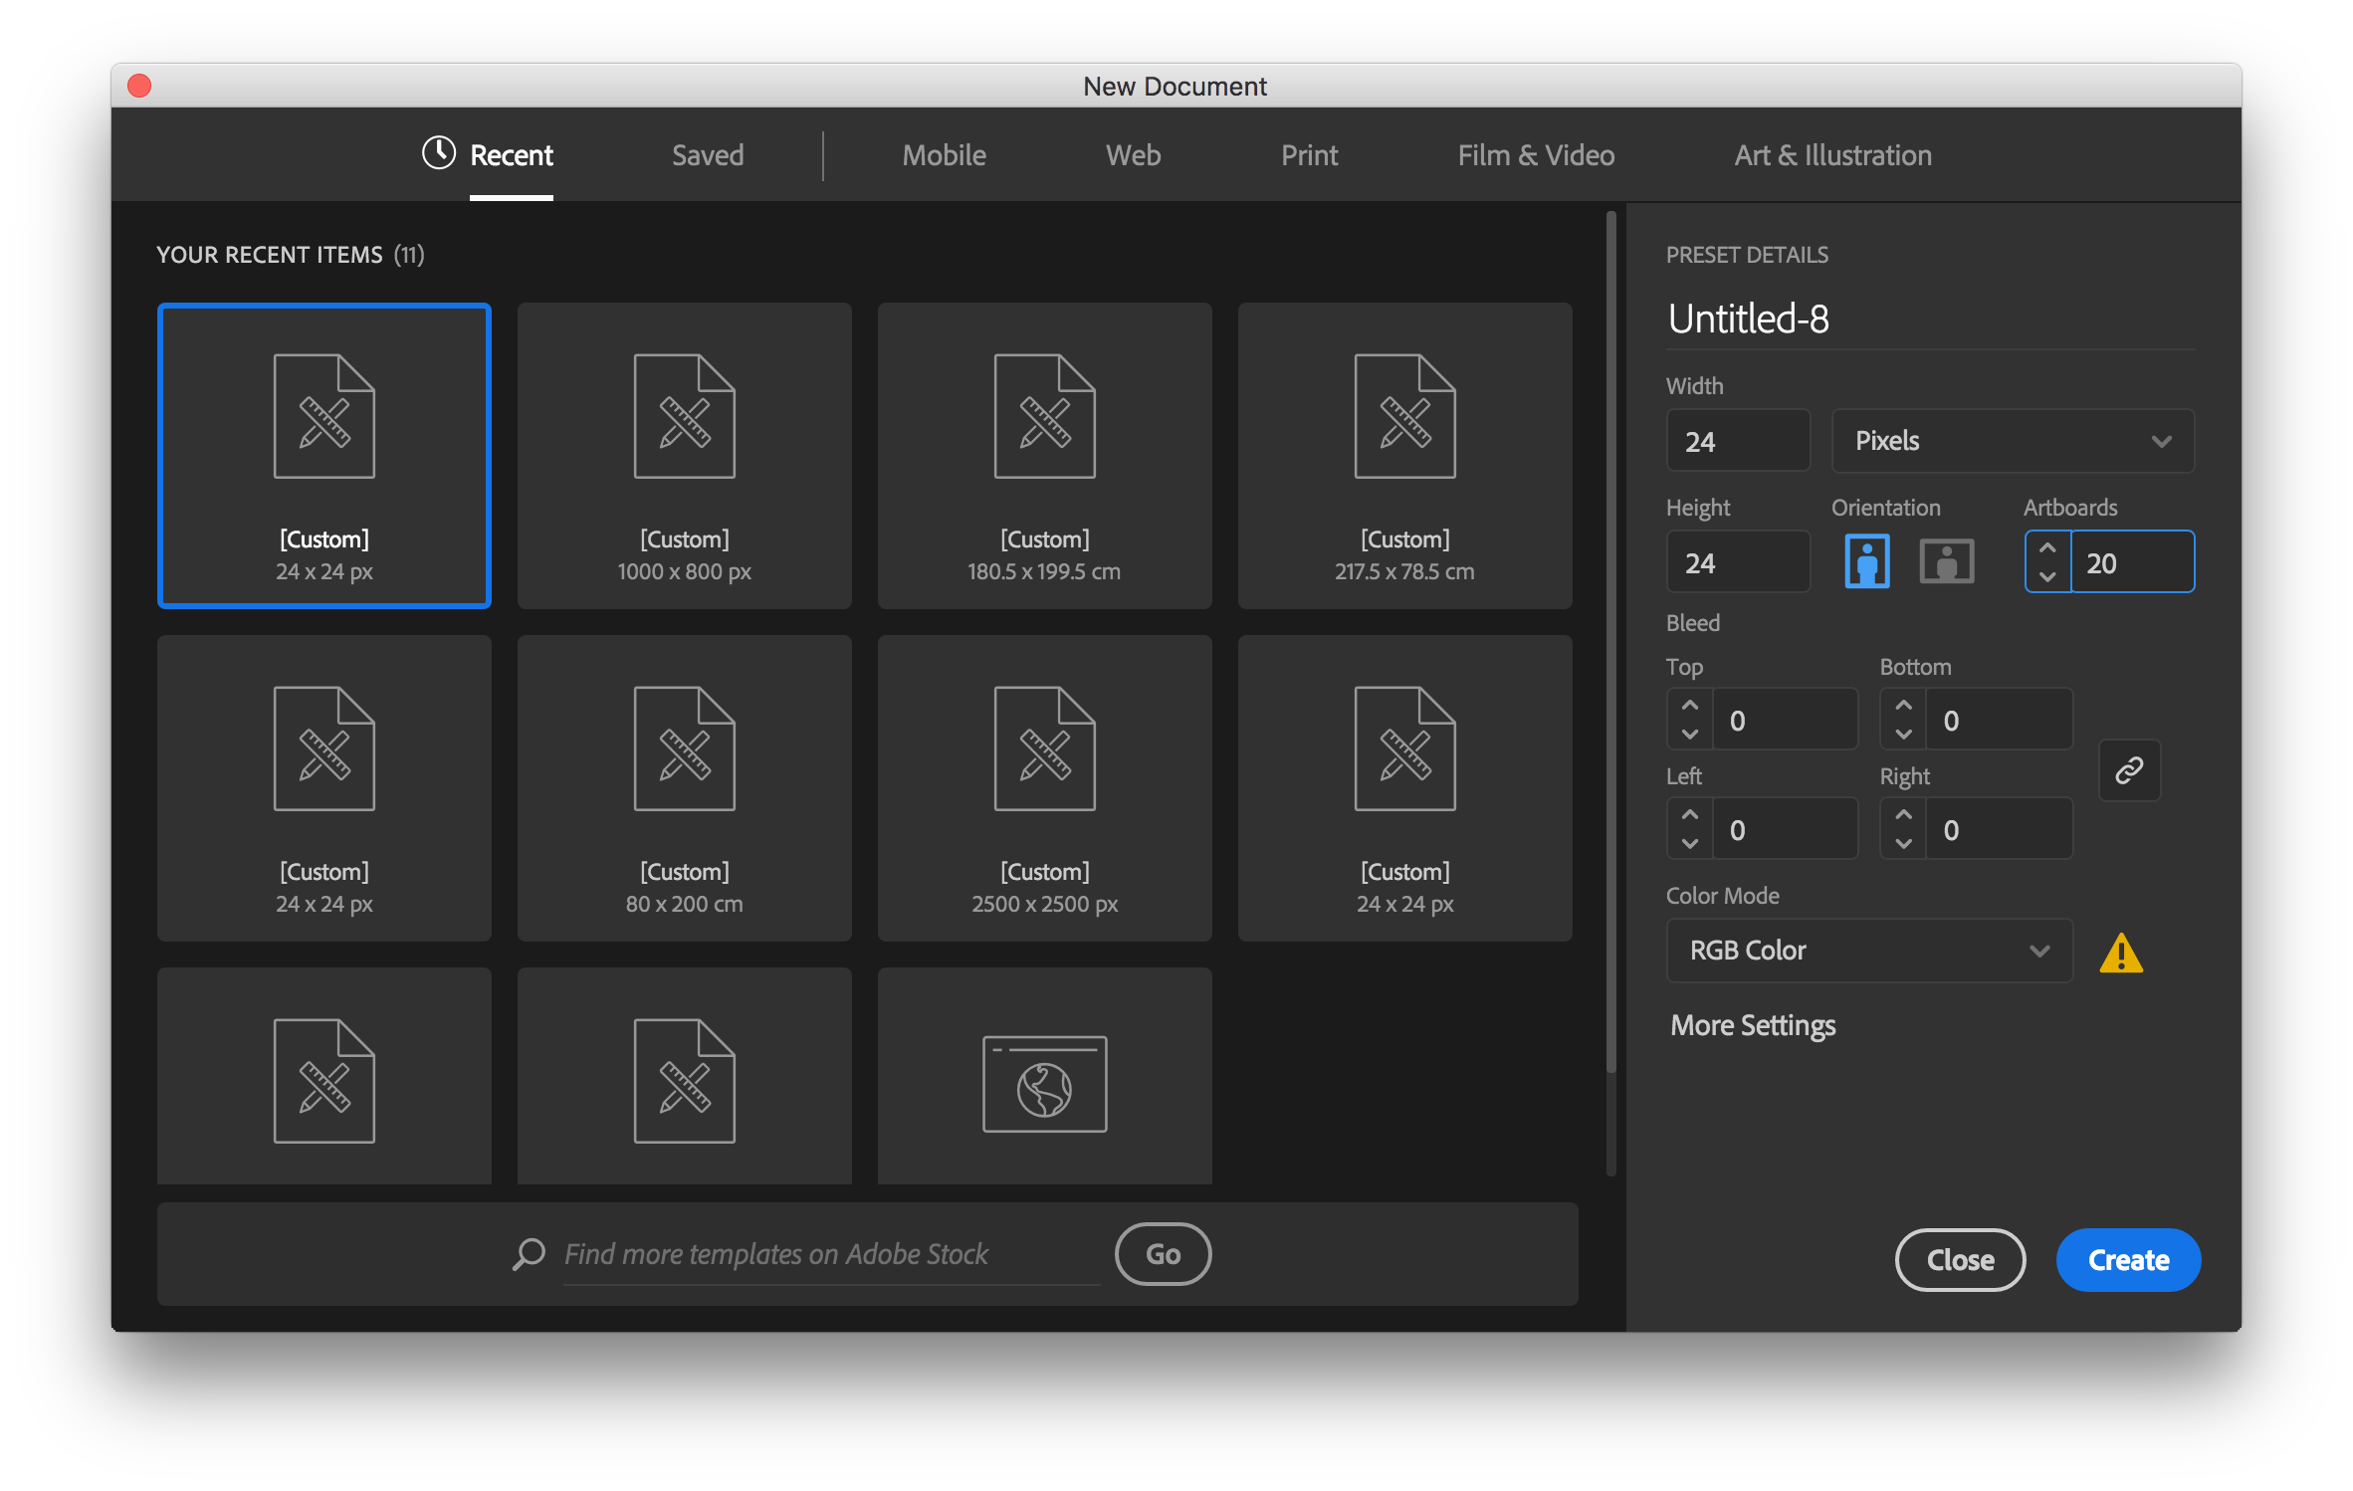Switch to the Film & Video tab

click(1535, 155)
